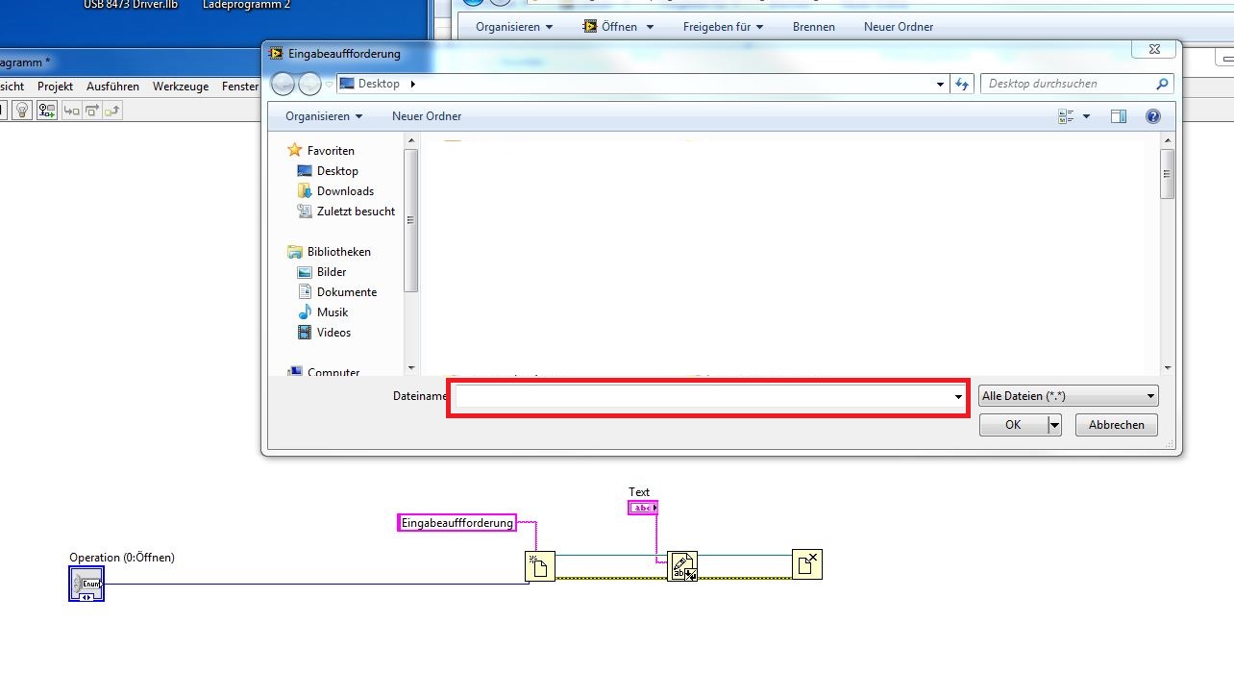Screen dimensions: 1234x673
Task: Expand the view options dropdown arrow
Action: (1087, 116)
